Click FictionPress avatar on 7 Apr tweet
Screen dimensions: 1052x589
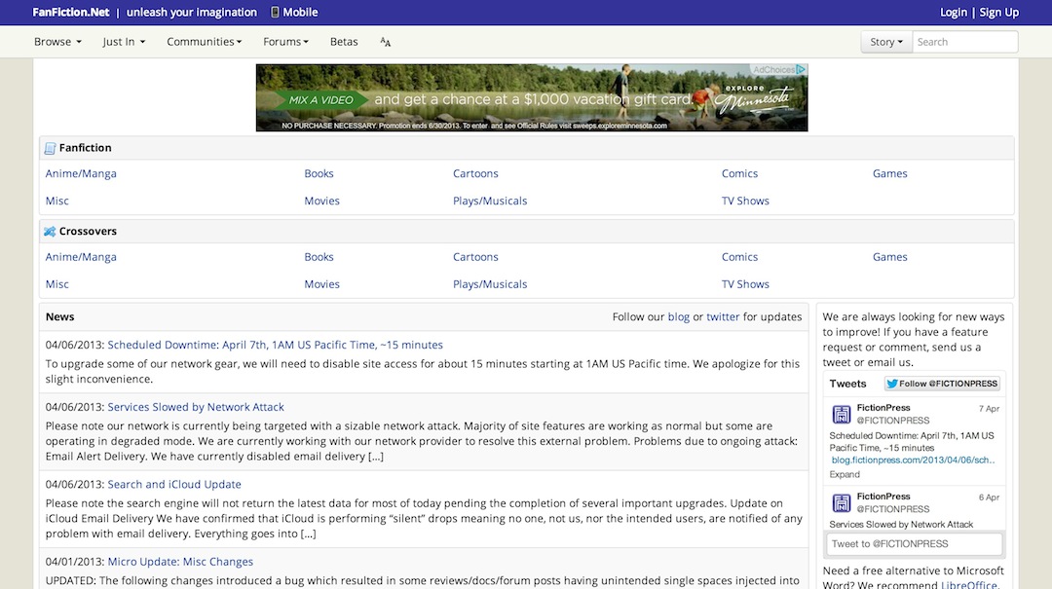[842, 414]
